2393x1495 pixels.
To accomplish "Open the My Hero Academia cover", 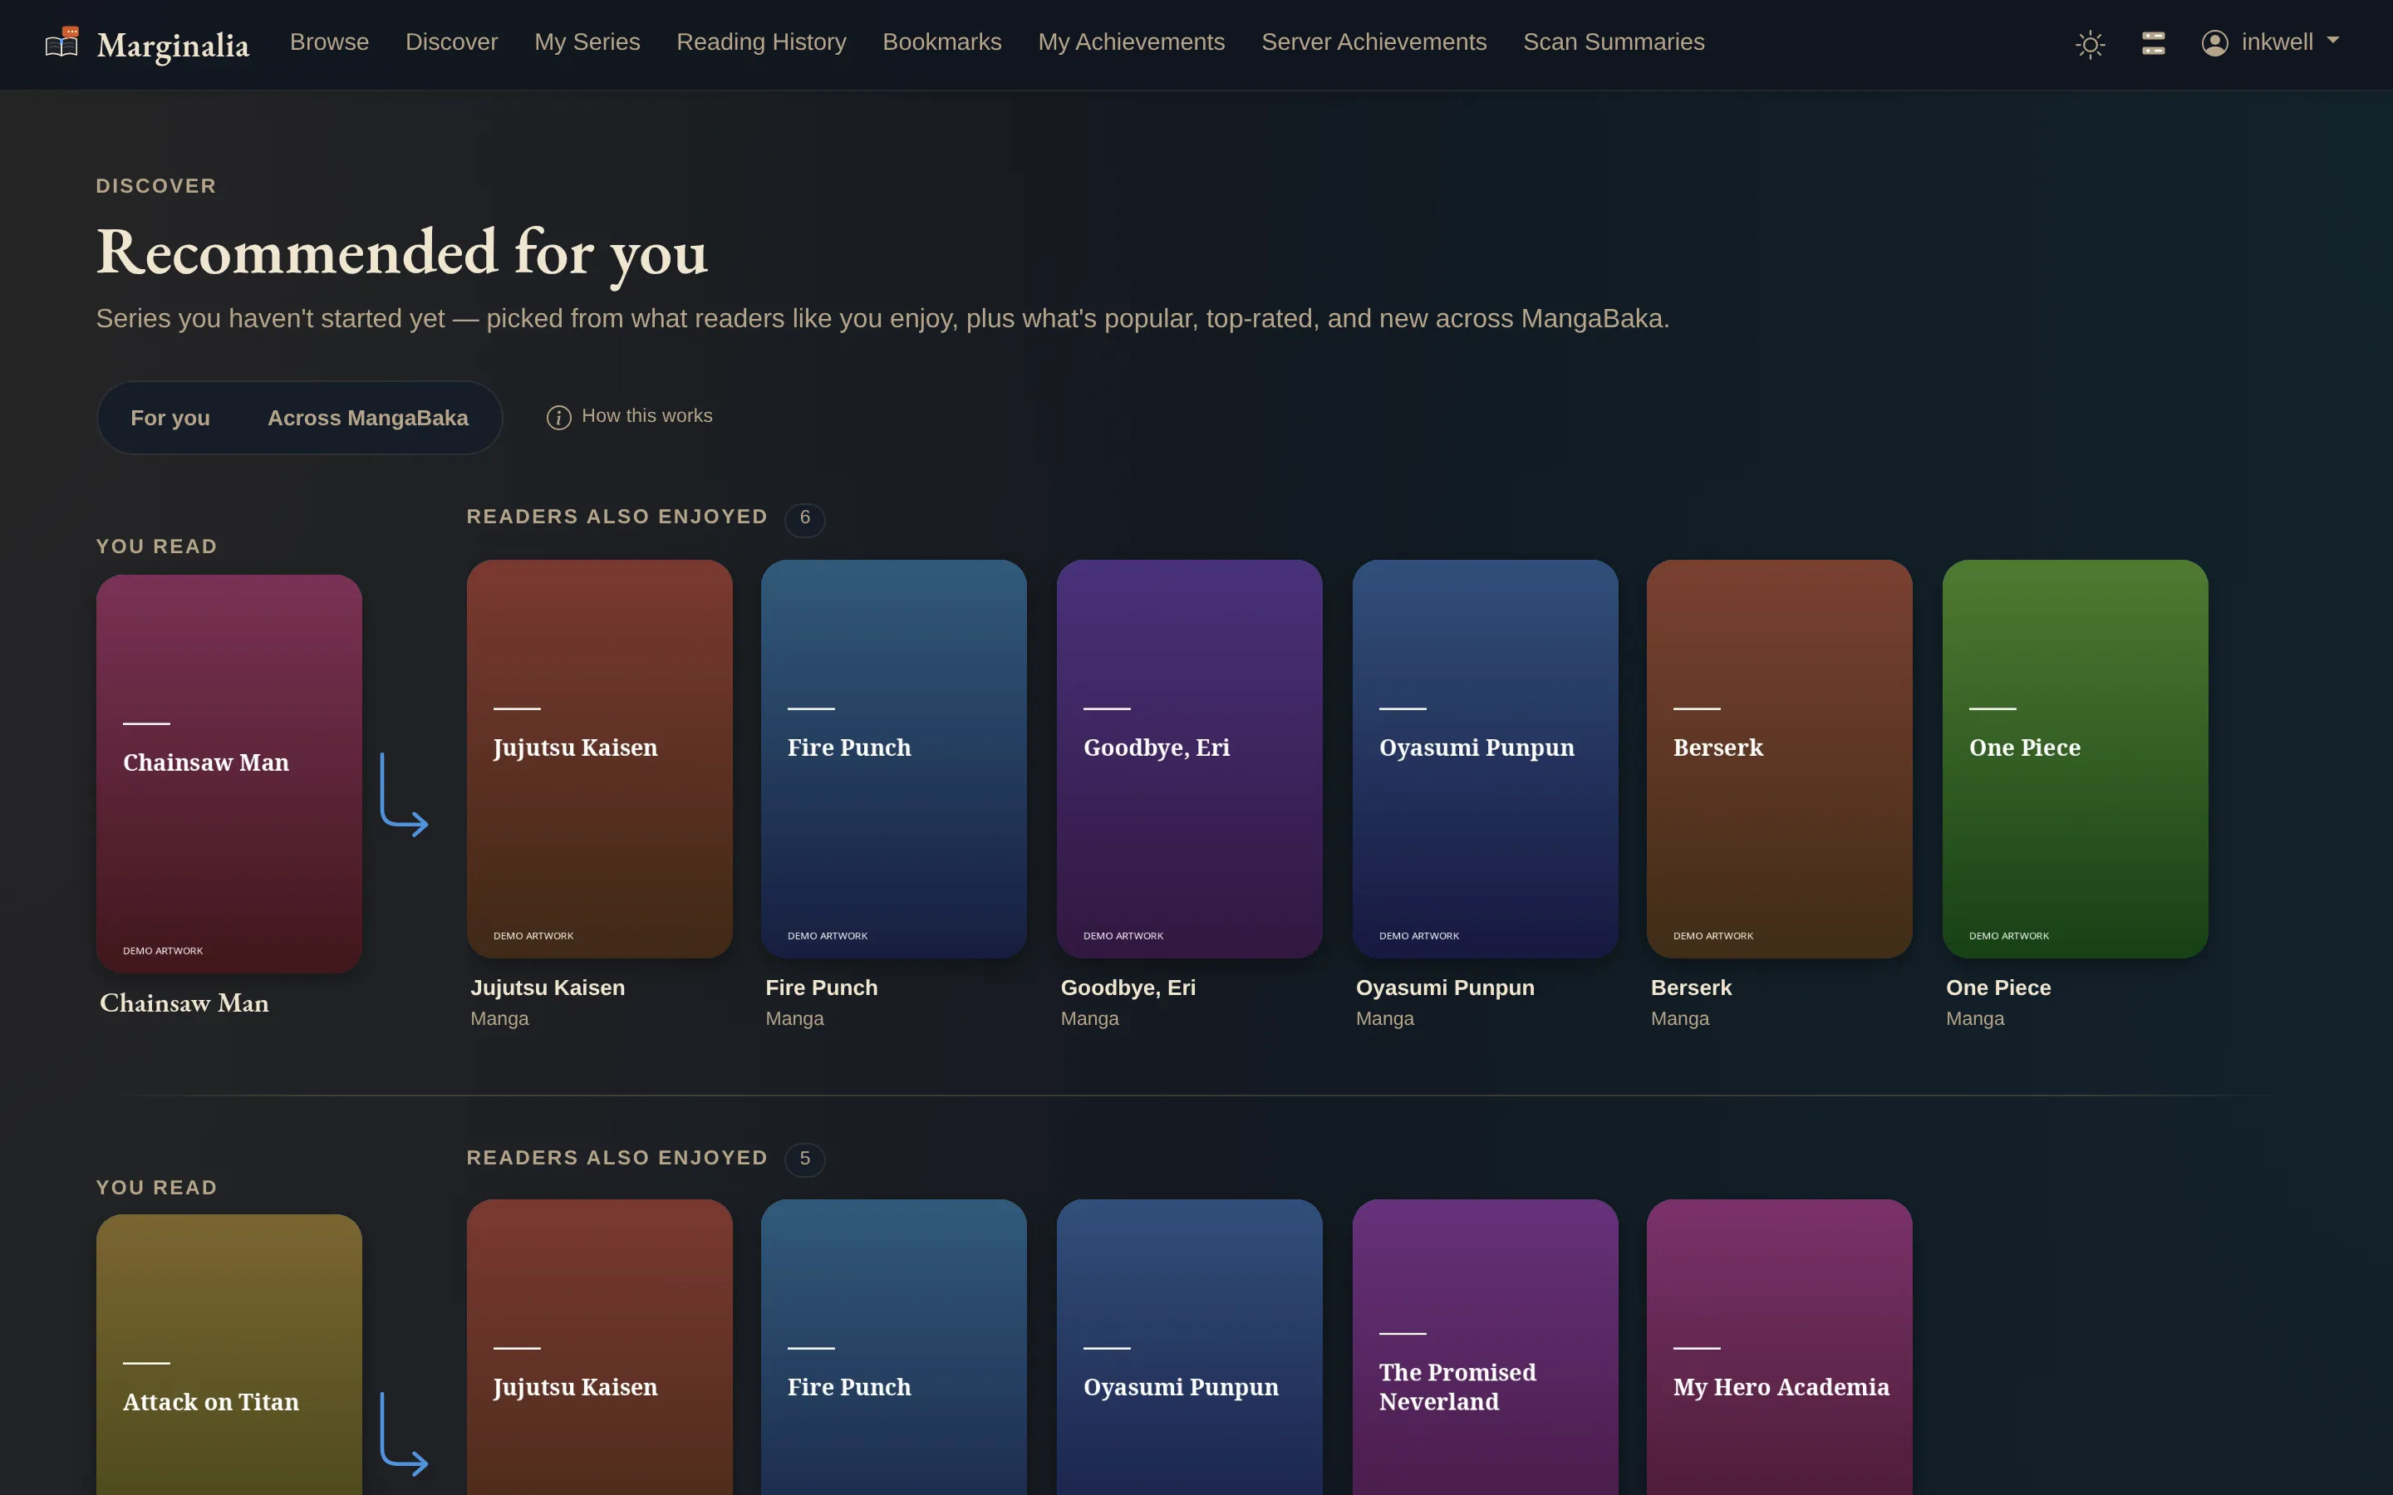I will 1780,1346.
